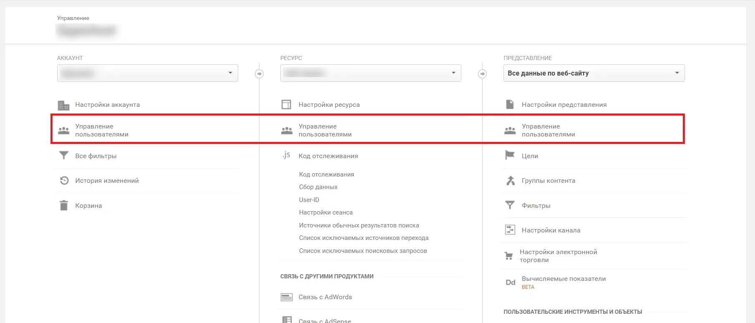Click the .js tracking code icon
This screenshot has width=755, height=323.
(286, 155)
